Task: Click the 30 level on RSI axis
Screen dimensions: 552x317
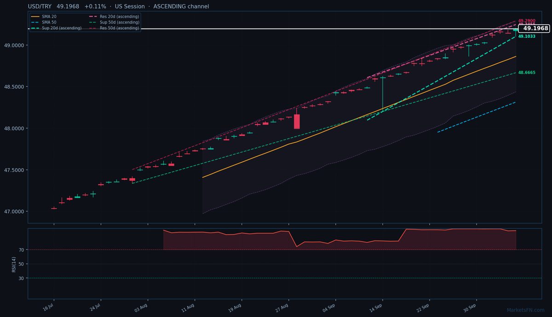Action: pos(21,278)
